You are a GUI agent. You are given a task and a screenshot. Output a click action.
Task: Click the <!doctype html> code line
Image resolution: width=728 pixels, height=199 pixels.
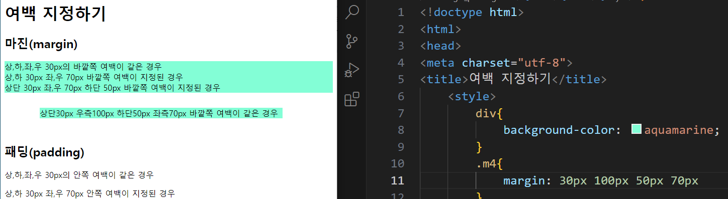point(472,13)
